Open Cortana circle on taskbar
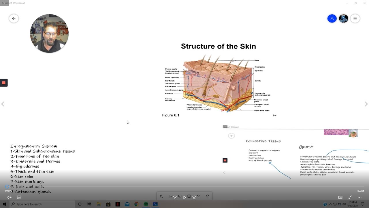The width and height of the screenshot is (369, 208). click(80, 204)
